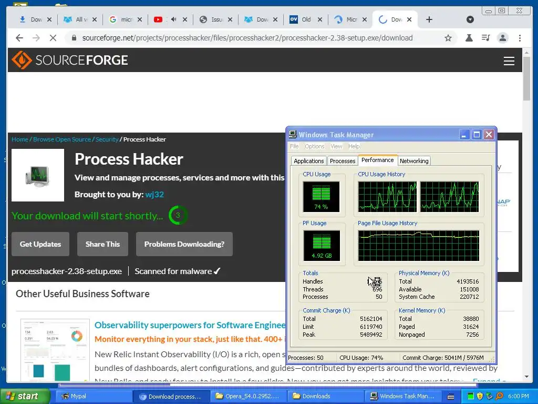Click the orange magnifier tray icon
Viewport: 538px width, 404px height.
pyautogui.click(x=499, y=397)
